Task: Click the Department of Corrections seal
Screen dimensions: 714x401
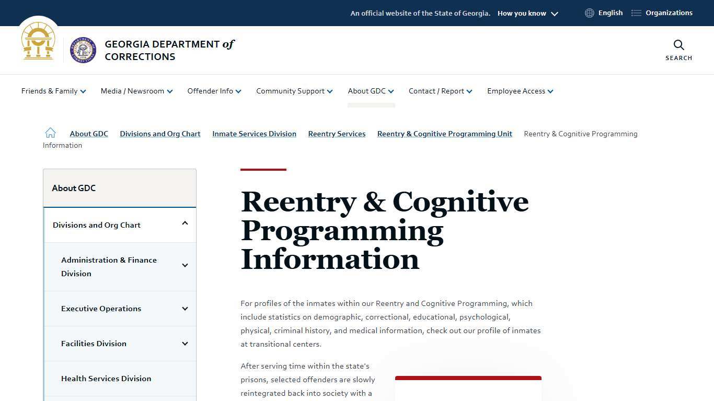Action: click(83, 50)
